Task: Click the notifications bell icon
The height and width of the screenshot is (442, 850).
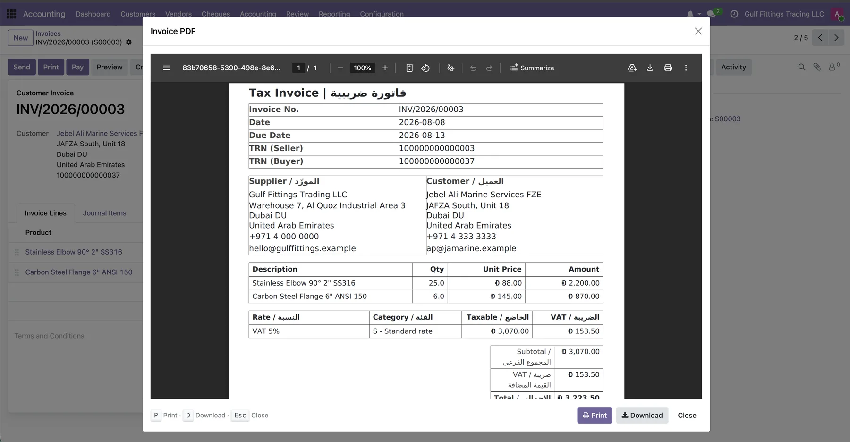Action: pyautogui.click(x=690, y=14)
